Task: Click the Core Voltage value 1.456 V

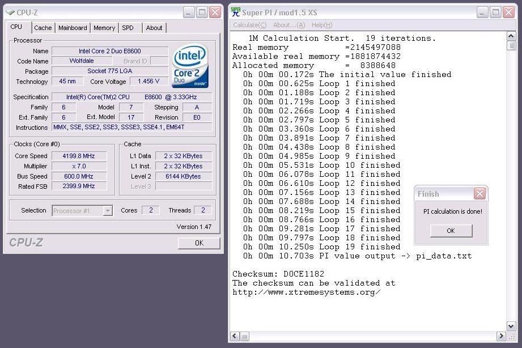Action: coord(148,81)
